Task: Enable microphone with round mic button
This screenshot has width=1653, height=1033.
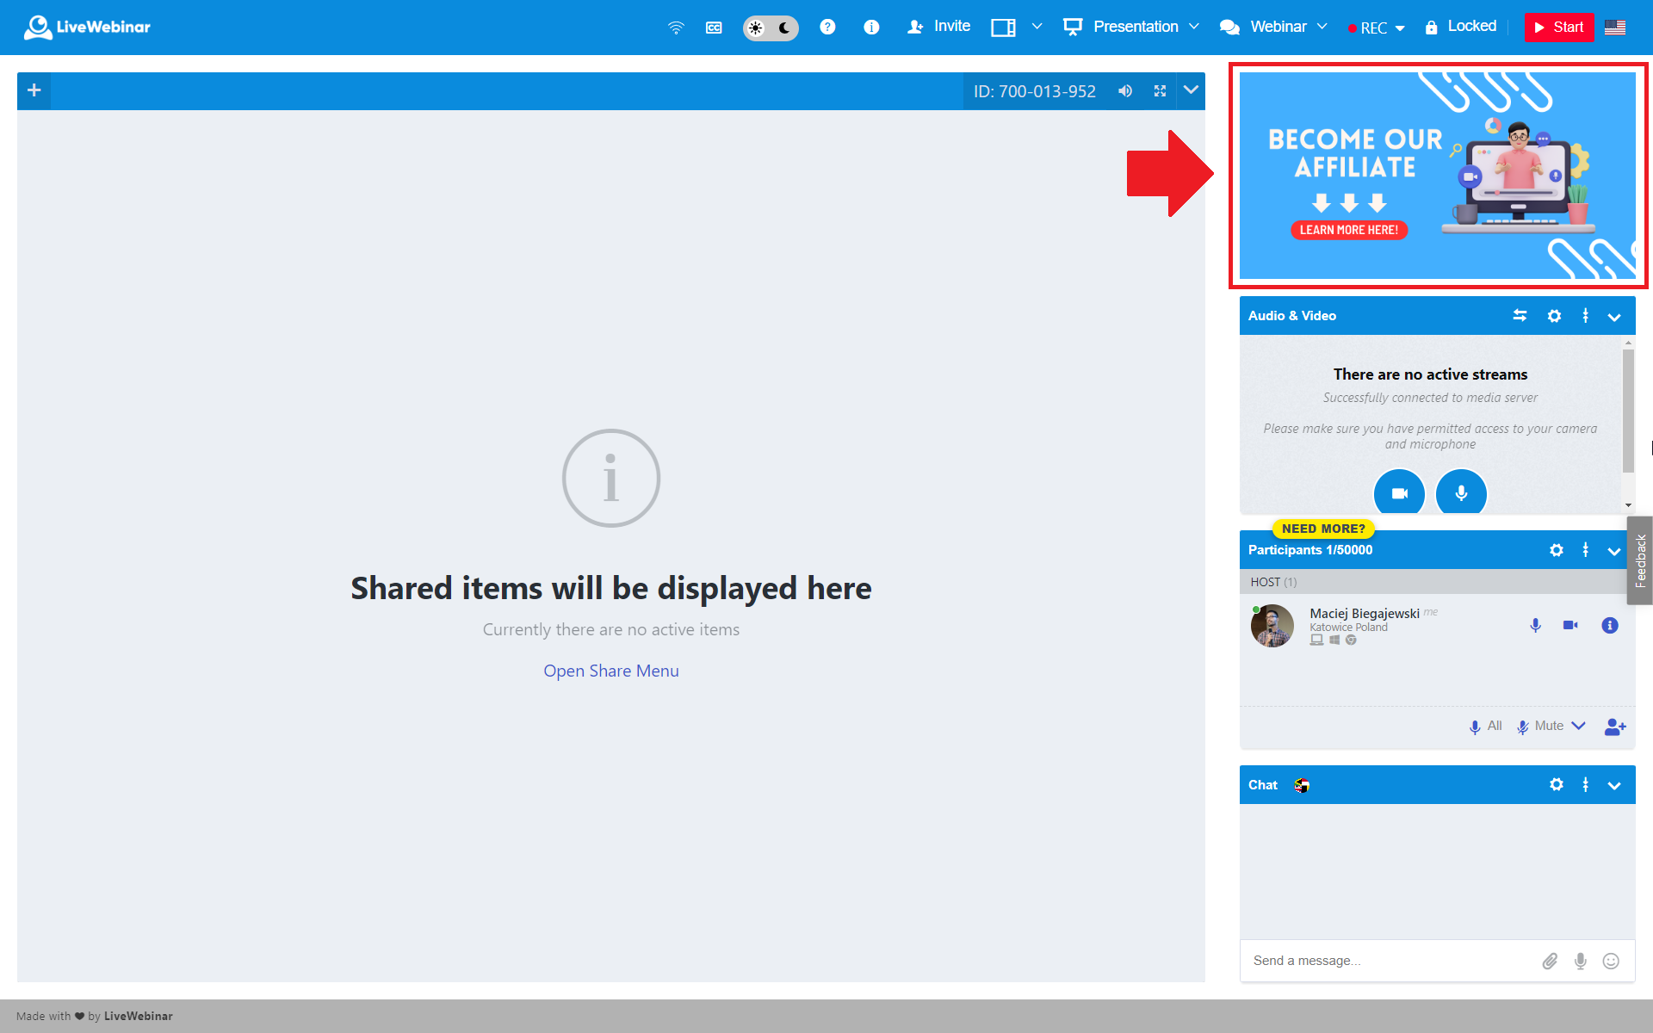Action: point(1461,493)
